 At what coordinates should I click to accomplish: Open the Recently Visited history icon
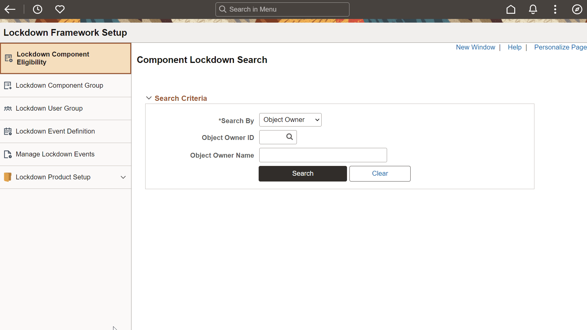37,9
